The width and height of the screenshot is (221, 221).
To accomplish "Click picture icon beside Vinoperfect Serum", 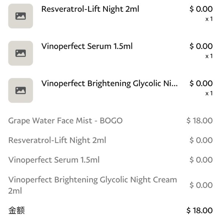I will pos(21,53).
